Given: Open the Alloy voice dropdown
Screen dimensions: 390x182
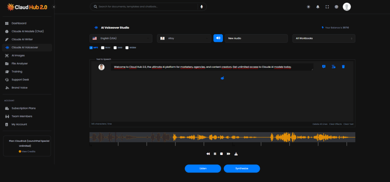Looking at the screenshot, I should click(184, 38).
